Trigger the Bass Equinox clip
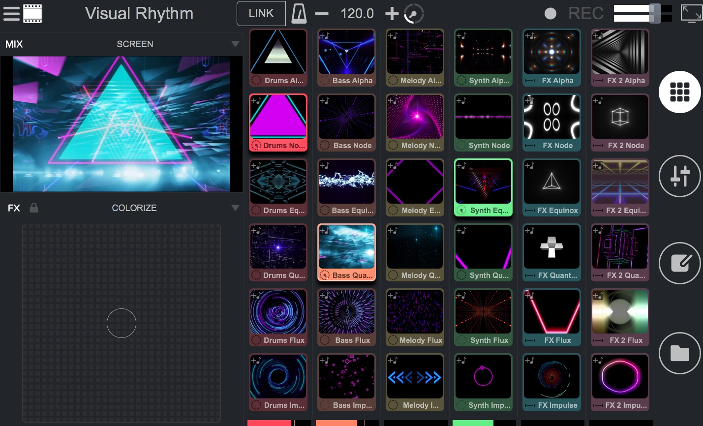The height and width of the screenshot is (426, 703). [x=347, y=187]
